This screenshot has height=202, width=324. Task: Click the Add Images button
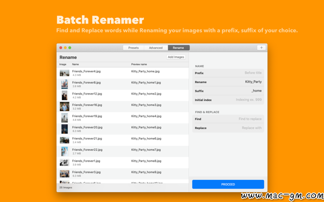[176, 57]
